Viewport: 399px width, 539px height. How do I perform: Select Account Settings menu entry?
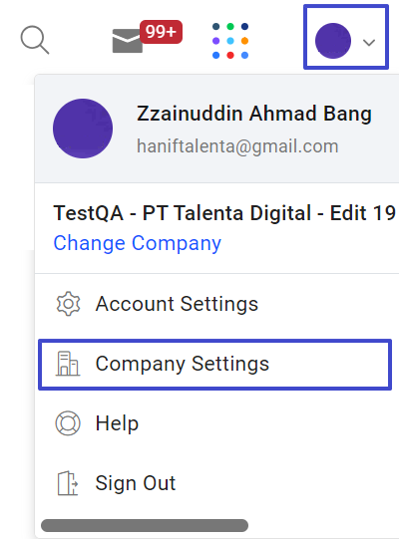[215, 304]
